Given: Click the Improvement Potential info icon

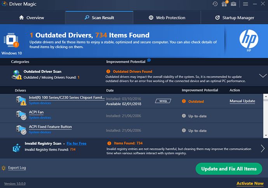Looking at the screenshot, I should click(x=149, y=60).
